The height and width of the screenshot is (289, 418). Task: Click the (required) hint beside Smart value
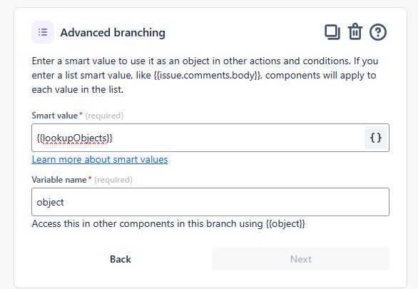[104, 116]
